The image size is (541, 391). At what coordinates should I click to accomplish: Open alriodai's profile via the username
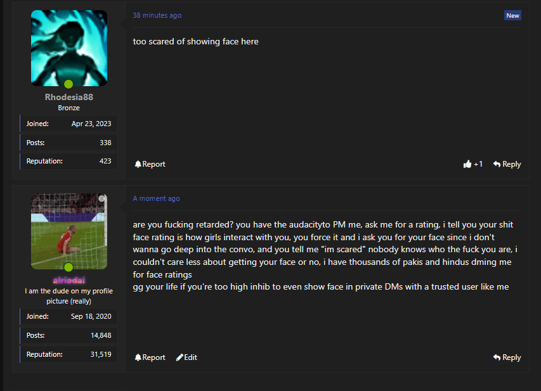(x=69, y=280)
